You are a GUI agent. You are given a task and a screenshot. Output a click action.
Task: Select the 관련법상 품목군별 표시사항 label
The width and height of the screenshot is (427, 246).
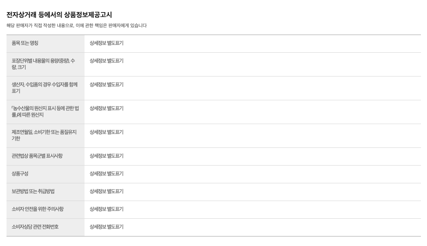coord(37,156)
